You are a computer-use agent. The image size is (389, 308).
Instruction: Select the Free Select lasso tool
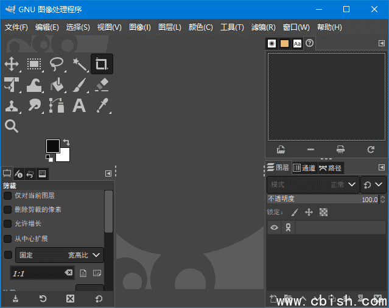click(x=57, y=64)
